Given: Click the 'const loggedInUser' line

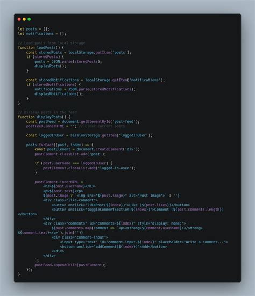Looking at the screenshot, I should pos(89,135).
